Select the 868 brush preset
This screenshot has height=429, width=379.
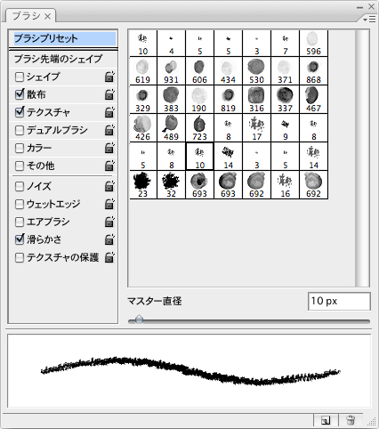(x=313, y=71)
